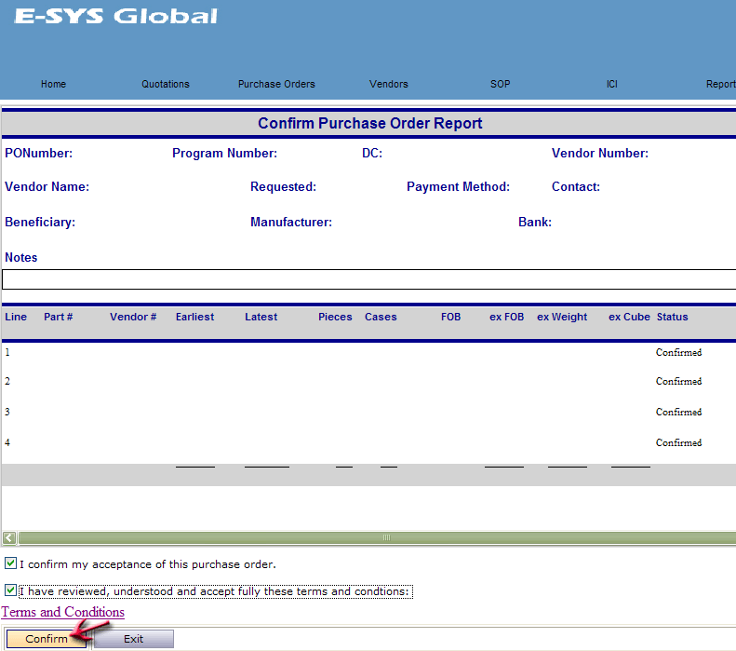Open the Terms and Conditions link

click(63, 612)
